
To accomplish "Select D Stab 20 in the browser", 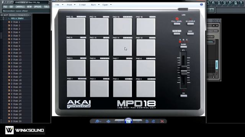I will (x=16, y=87).
